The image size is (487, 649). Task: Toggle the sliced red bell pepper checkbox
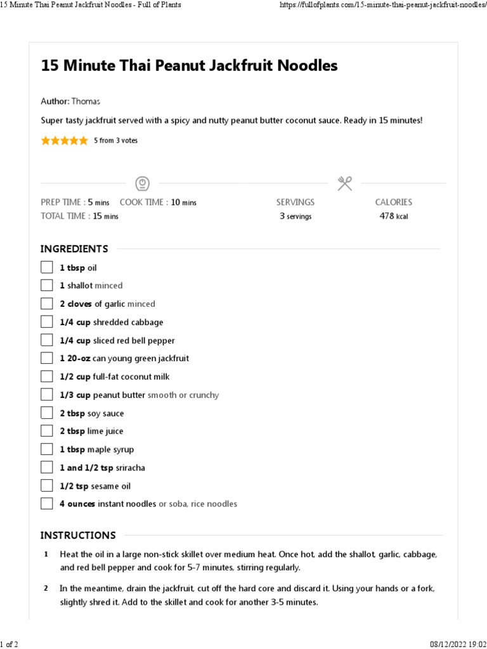[x=47, y=340]
